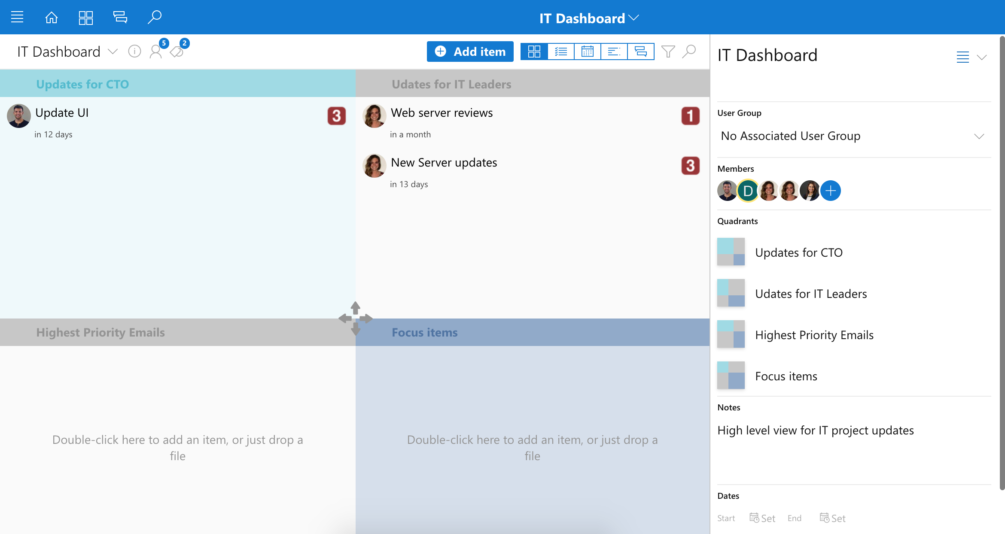
Task: Switch to Gantt timeline view
Action: [x=614, y=52]
